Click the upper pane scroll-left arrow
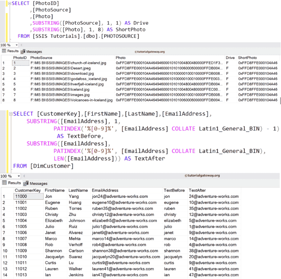The width and height of the screenshot is (281, 279). pyautogui.click(x=21, y=45)
